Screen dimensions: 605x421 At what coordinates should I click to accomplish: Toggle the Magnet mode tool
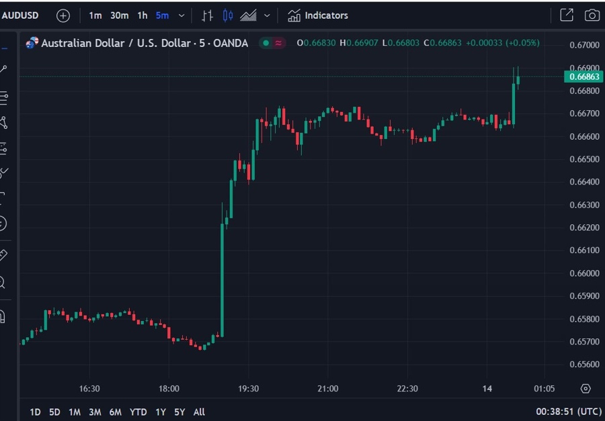(3, 316)
